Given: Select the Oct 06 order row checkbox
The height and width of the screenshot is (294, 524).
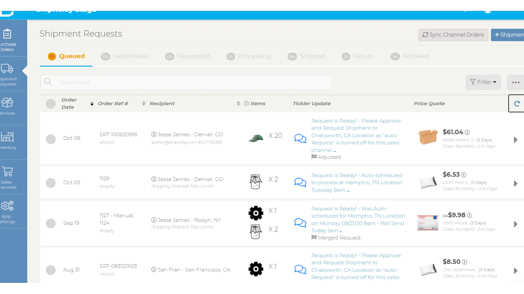Looking at the screenshot, I should pos(51,139).
